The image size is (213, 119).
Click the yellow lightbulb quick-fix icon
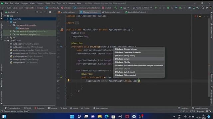click(69, 80)
